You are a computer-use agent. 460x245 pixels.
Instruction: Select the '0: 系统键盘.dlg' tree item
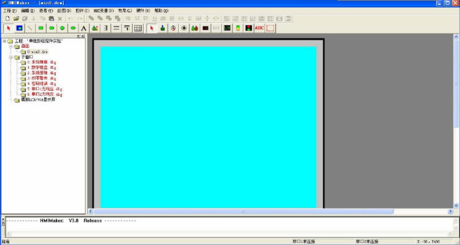41,62
